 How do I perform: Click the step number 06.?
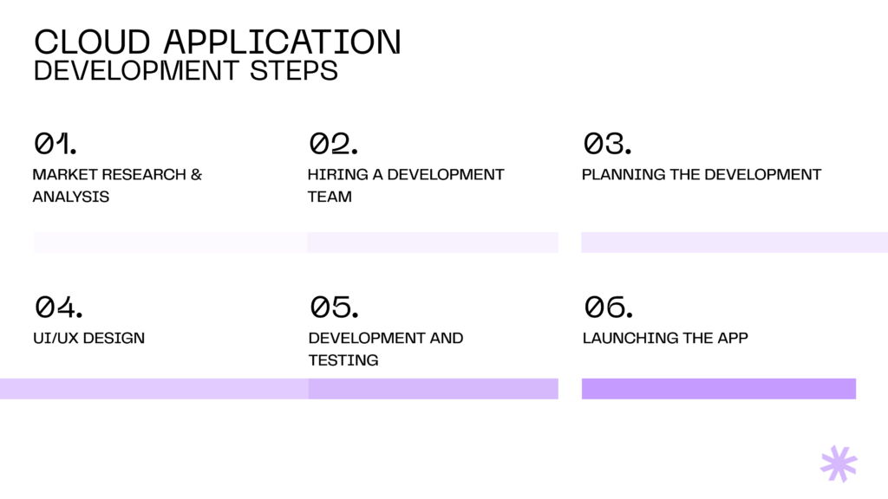click(608, 308)
